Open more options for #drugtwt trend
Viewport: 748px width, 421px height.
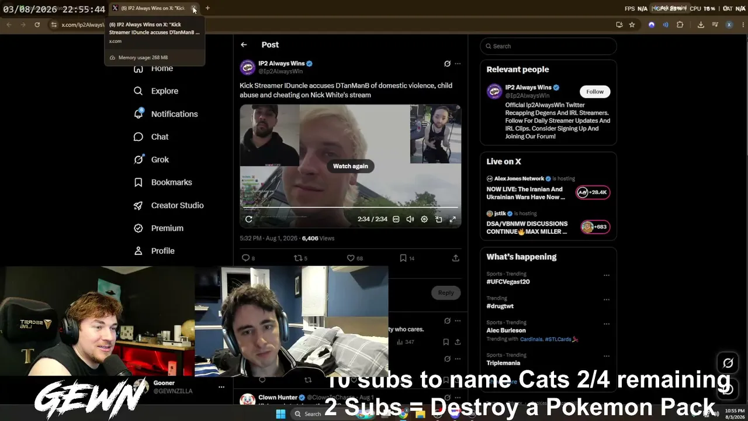pos(607,299)
